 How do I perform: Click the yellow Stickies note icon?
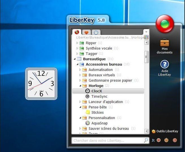point(88,112)
